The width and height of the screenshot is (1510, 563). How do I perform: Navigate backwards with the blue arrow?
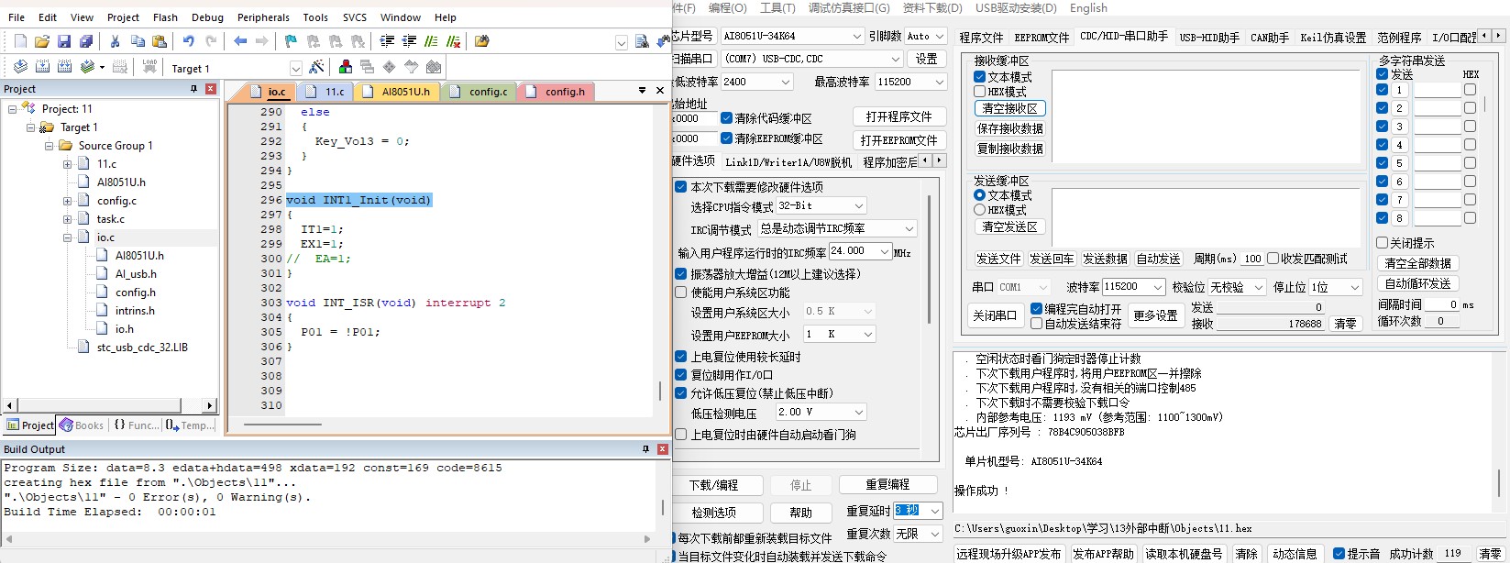point(240,41)
